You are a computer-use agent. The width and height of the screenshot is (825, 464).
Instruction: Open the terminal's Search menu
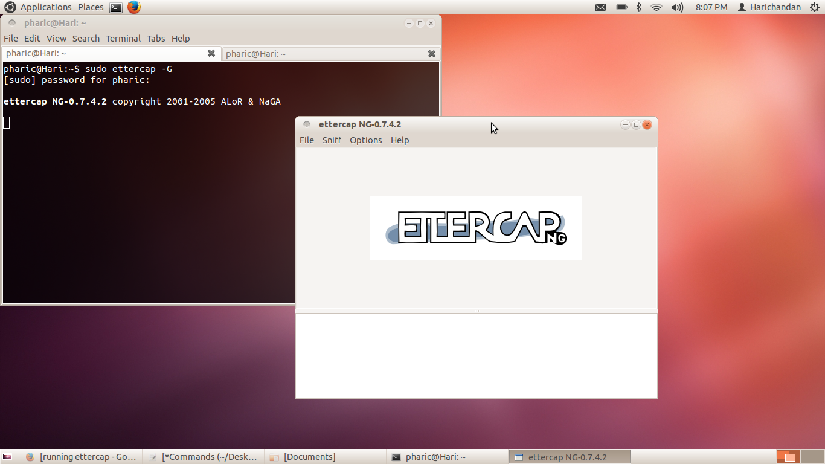86,38
